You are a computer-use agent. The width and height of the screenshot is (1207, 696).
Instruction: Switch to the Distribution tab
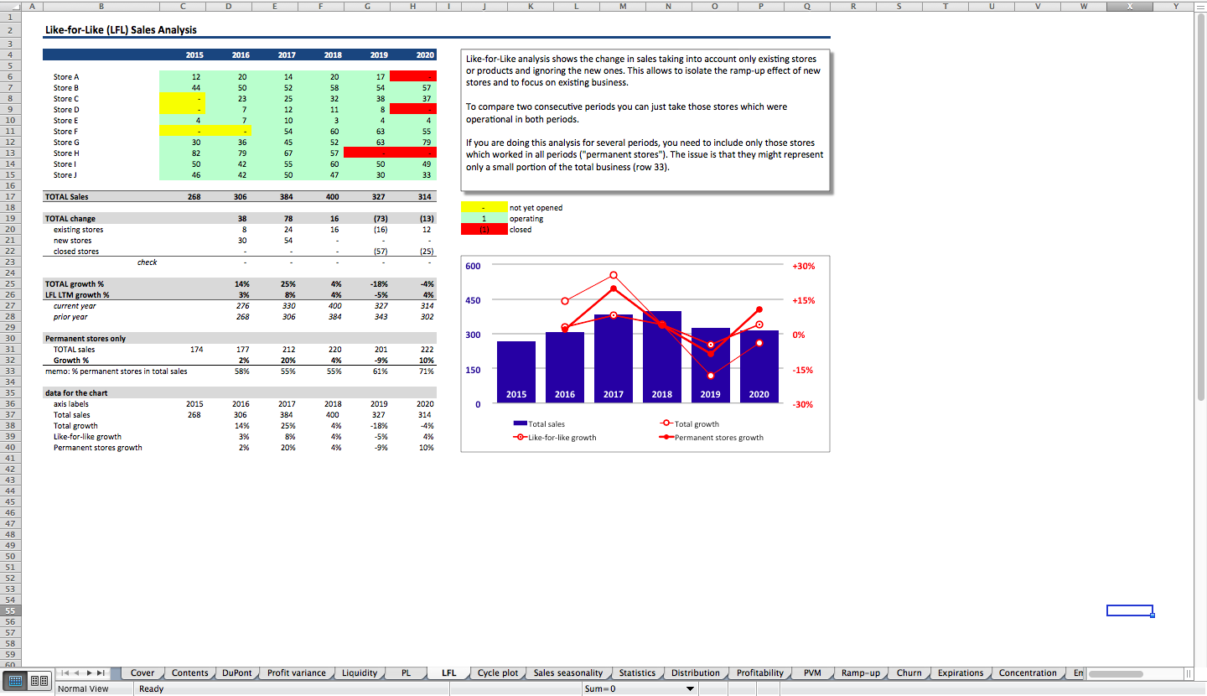coord(696,673)
